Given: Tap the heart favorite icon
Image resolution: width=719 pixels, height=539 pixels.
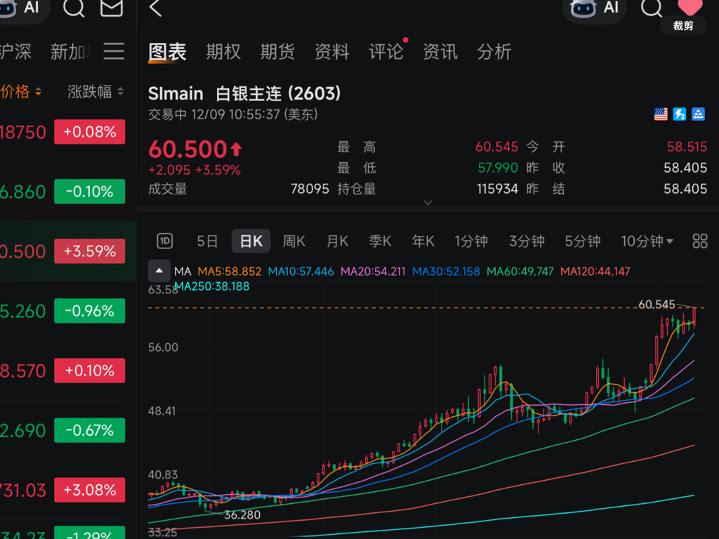Looking at the screenshot, I should (690, 6).
